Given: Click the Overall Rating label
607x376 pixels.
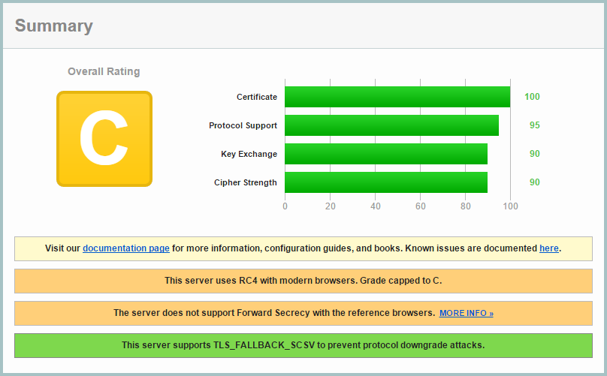Looking at the screenshot, I should tap(104, 71).
